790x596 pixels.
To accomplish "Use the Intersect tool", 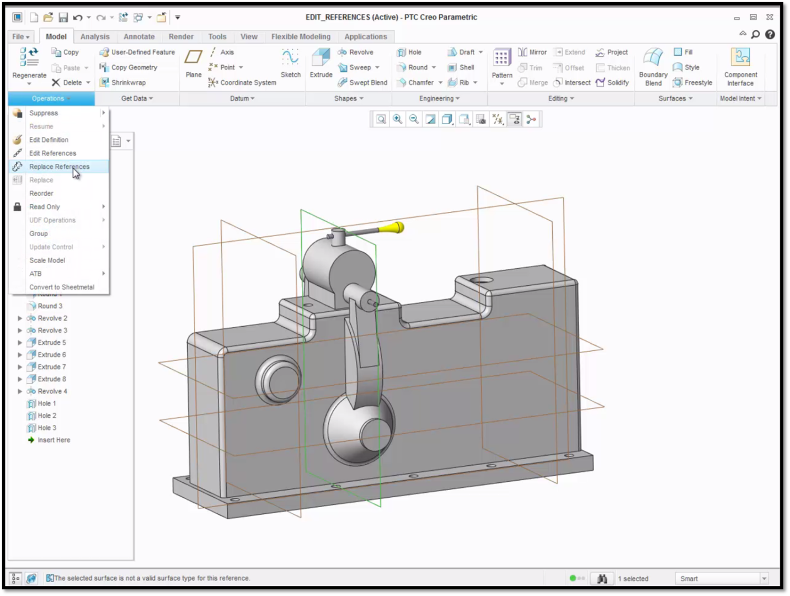I will (572, 83).
